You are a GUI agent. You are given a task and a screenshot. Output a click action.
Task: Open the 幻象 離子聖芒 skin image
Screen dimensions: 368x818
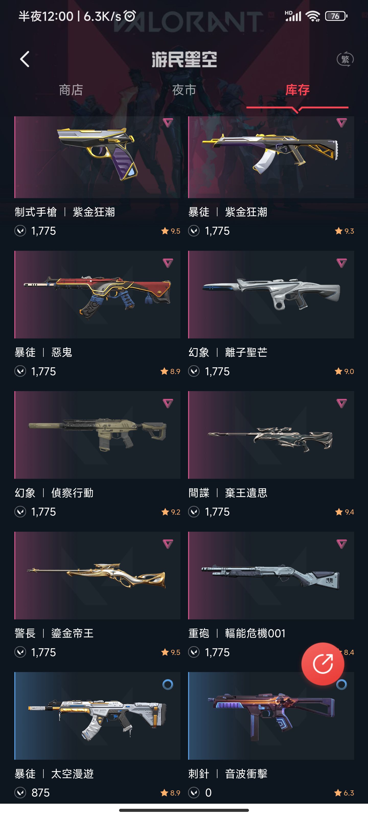click(x=271, y=295)
